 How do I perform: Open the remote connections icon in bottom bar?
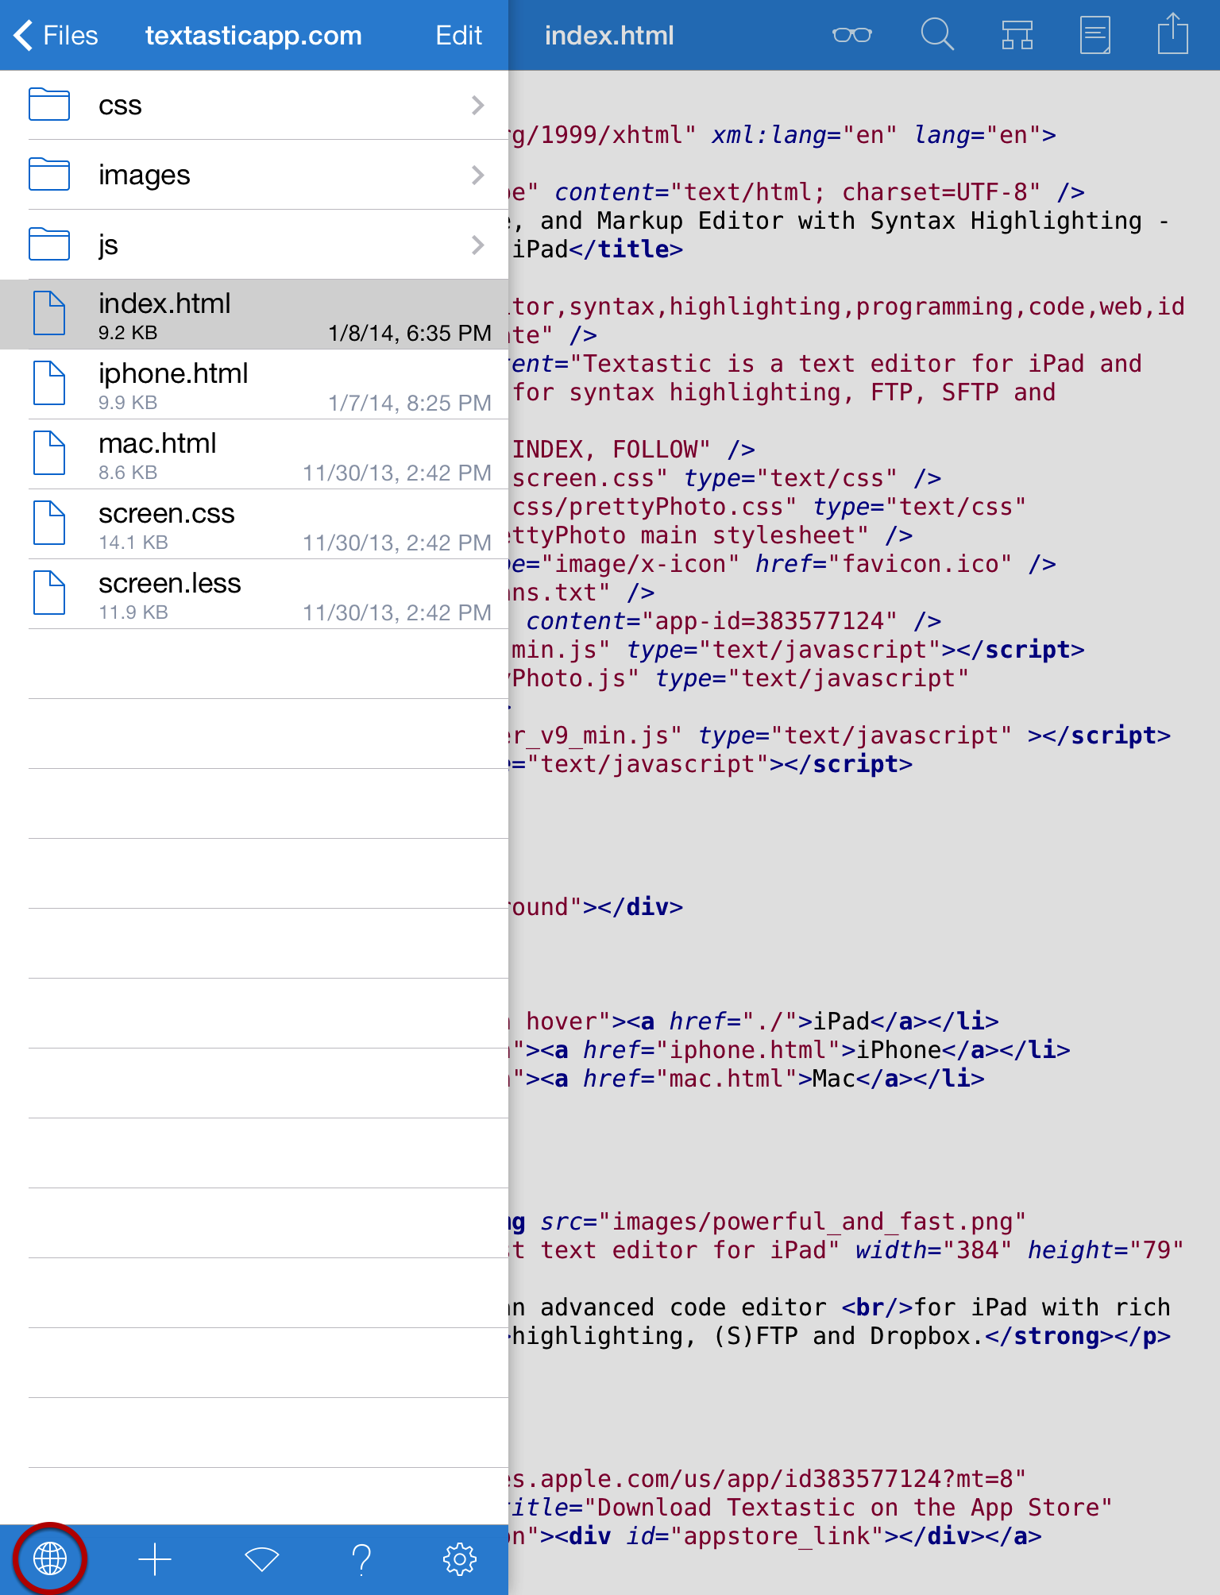tap(261, 1559)
